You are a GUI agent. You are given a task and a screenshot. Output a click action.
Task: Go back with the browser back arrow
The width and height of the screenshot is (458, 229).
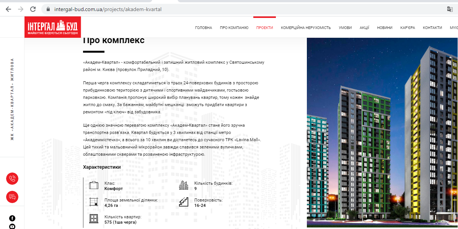(x=8, y=9)
